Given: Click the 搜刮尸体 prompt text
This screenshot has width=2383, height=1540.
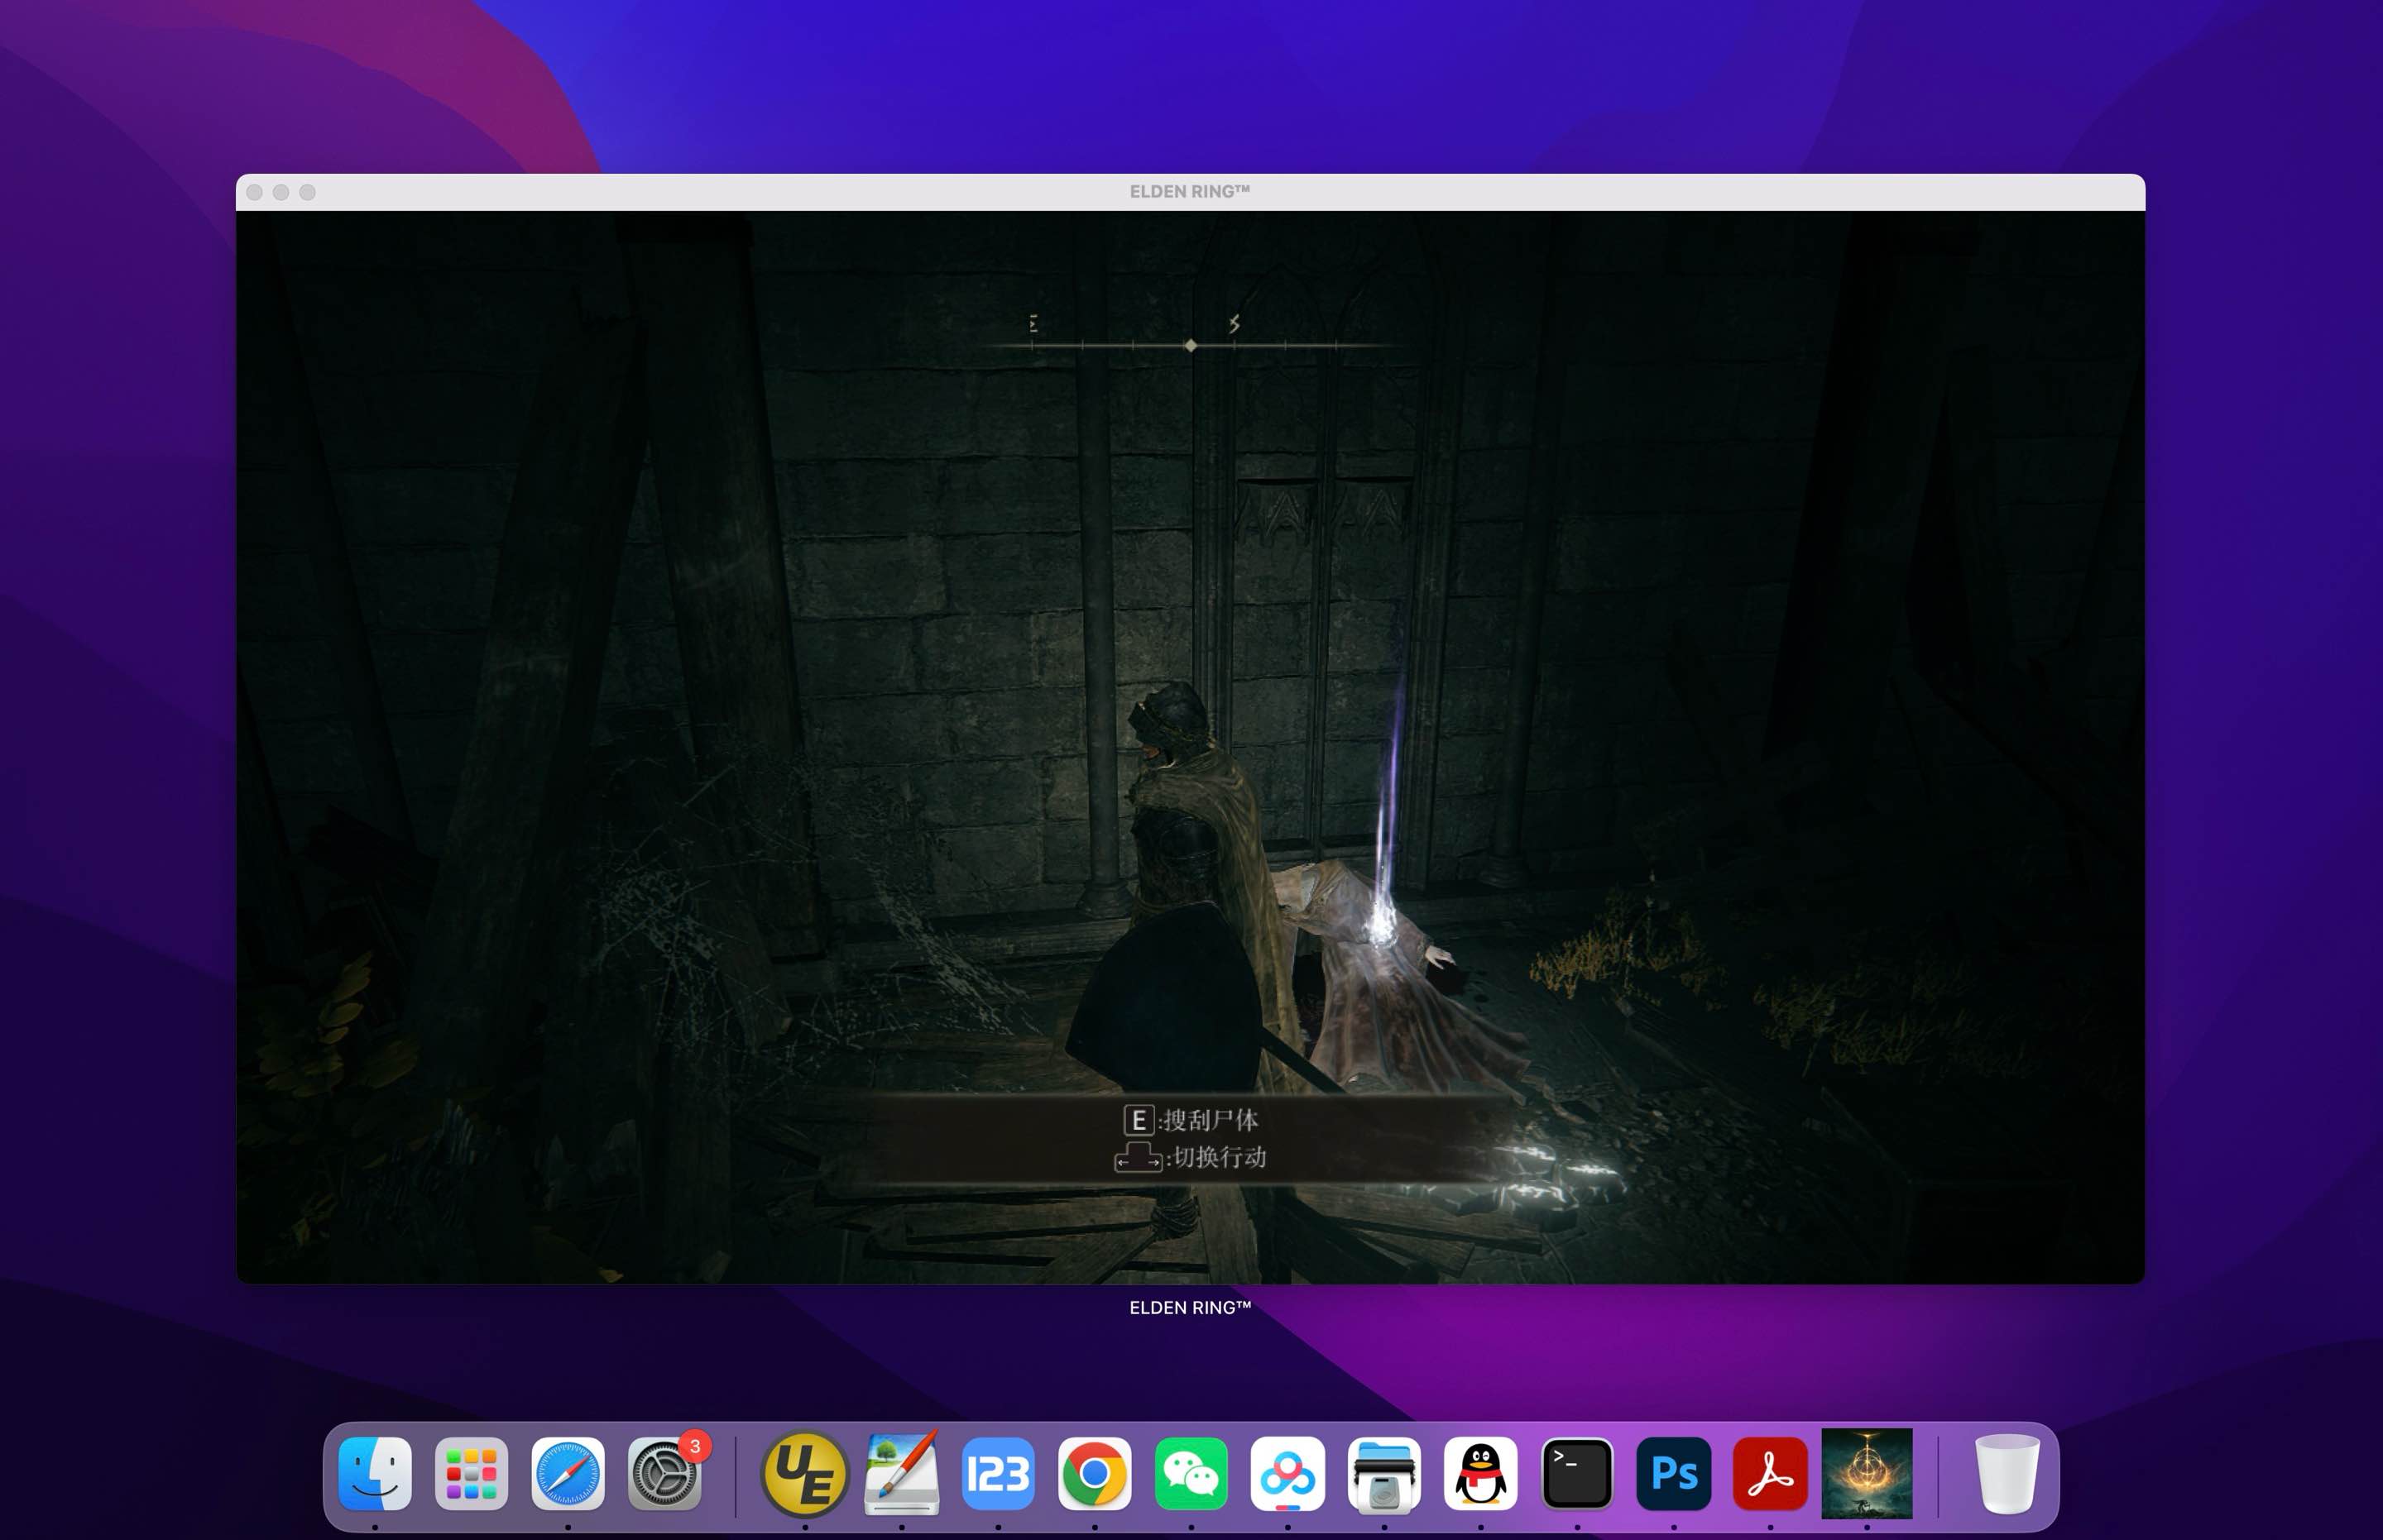Looking at the screenshot, I should 1211,1120.
